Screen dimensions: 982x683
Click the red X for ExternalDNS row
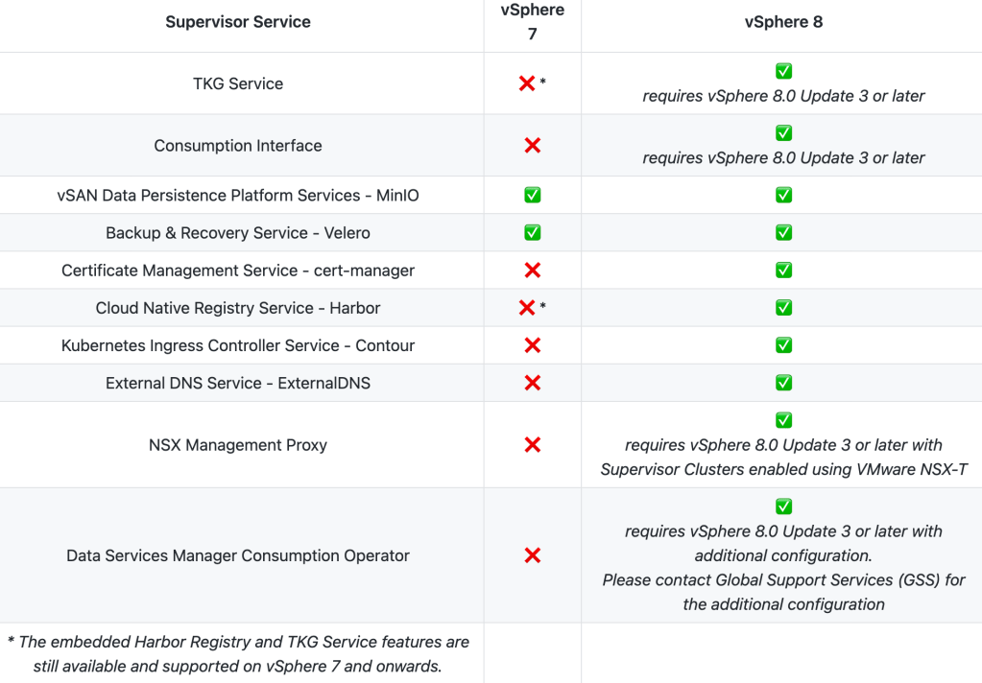pos(533,383)
